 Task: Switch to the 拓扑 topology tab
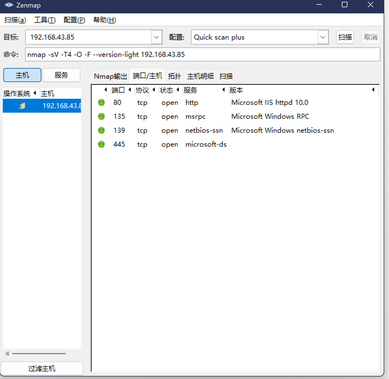[174, 76]
